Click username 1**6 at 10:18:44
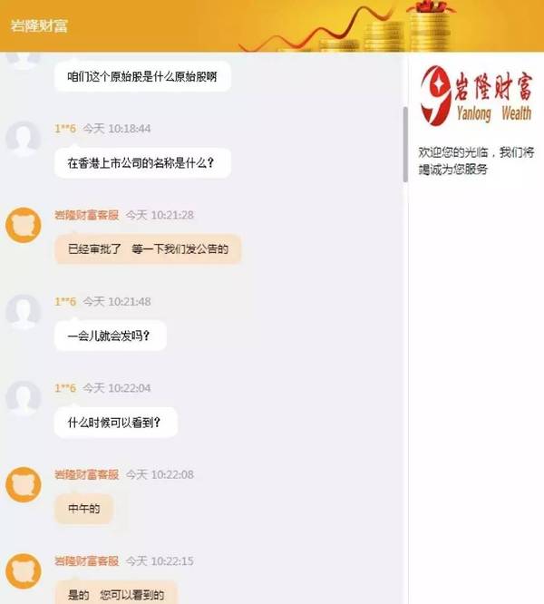 (65, 128)
